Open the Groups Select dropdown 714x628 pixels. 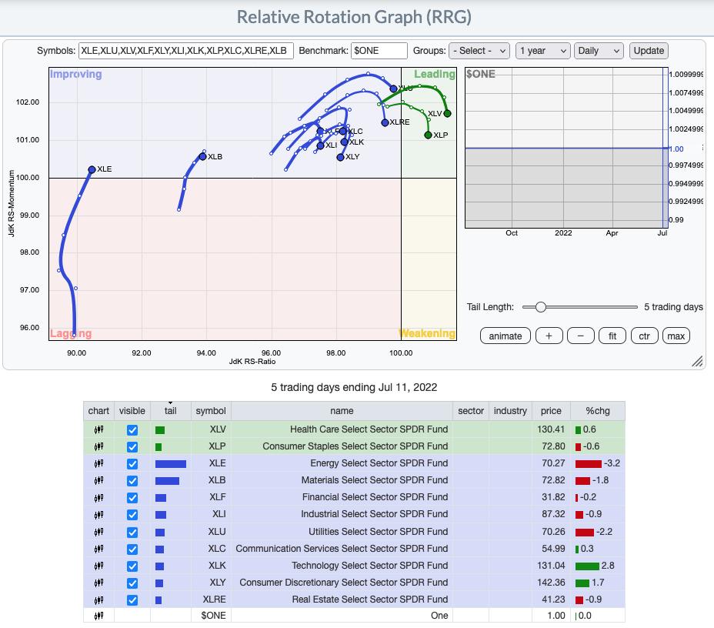tap(479, 51)
